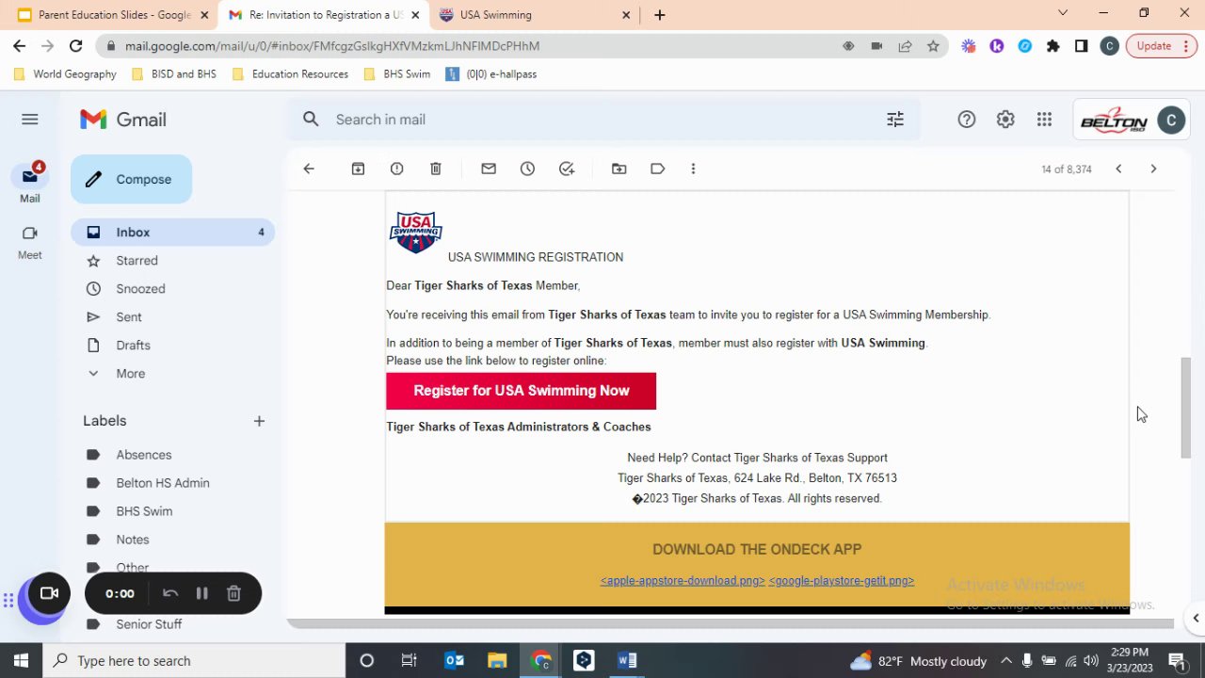Reload the page

point(76,45)
